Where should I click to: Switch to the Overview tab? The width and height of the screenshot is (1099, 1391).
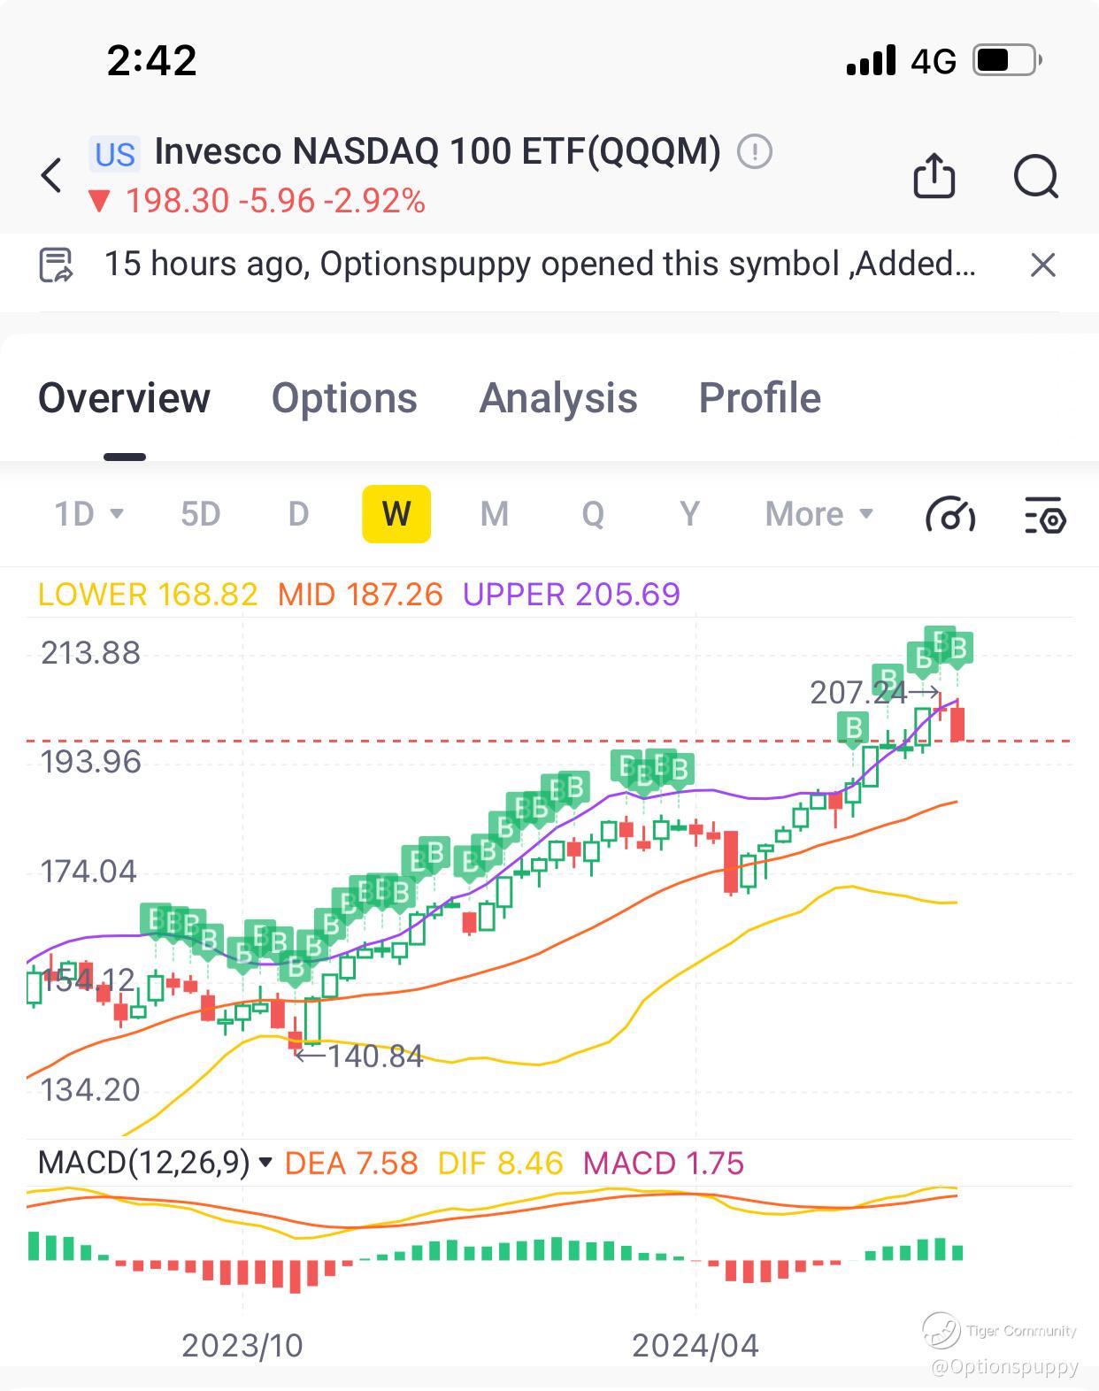tap(124, 398)
